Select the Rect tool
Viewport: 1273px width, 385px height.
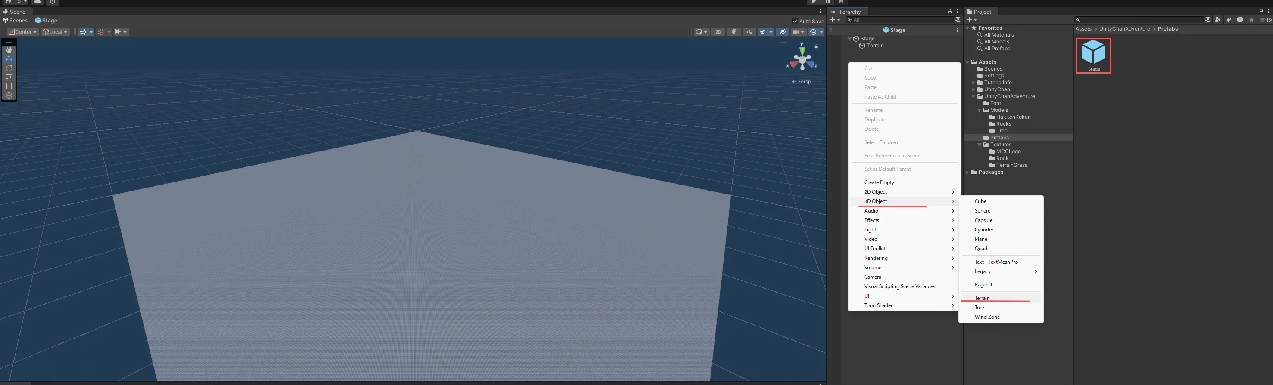point(9,86)
